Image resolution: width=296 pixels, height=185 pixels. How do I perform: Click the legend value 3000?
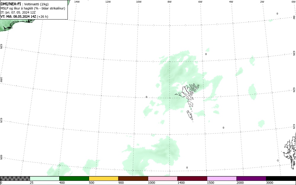[270, 183]
